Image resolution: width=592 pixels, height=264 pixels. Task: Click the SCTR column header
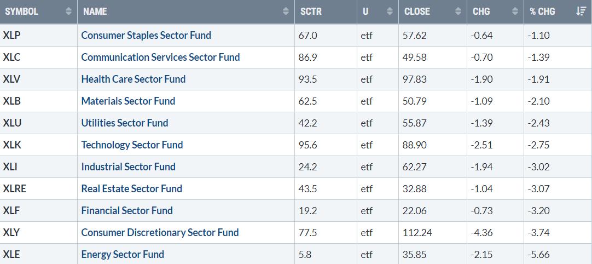coord(311,11)
